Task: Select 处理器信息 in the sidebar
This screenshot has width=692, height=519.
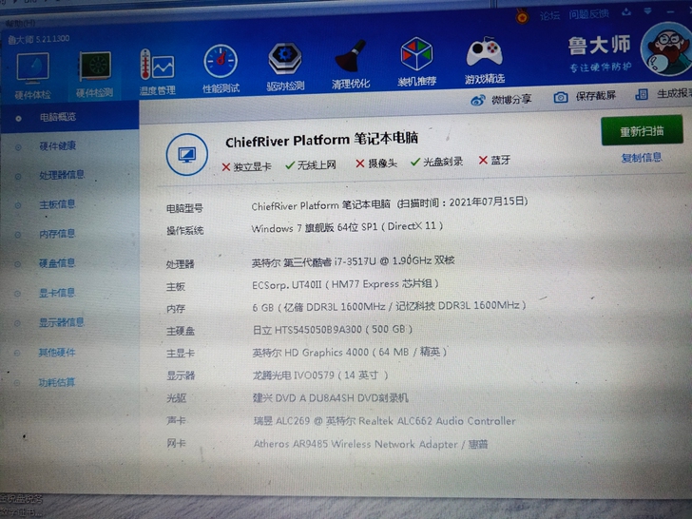Action: click(62, 175)
